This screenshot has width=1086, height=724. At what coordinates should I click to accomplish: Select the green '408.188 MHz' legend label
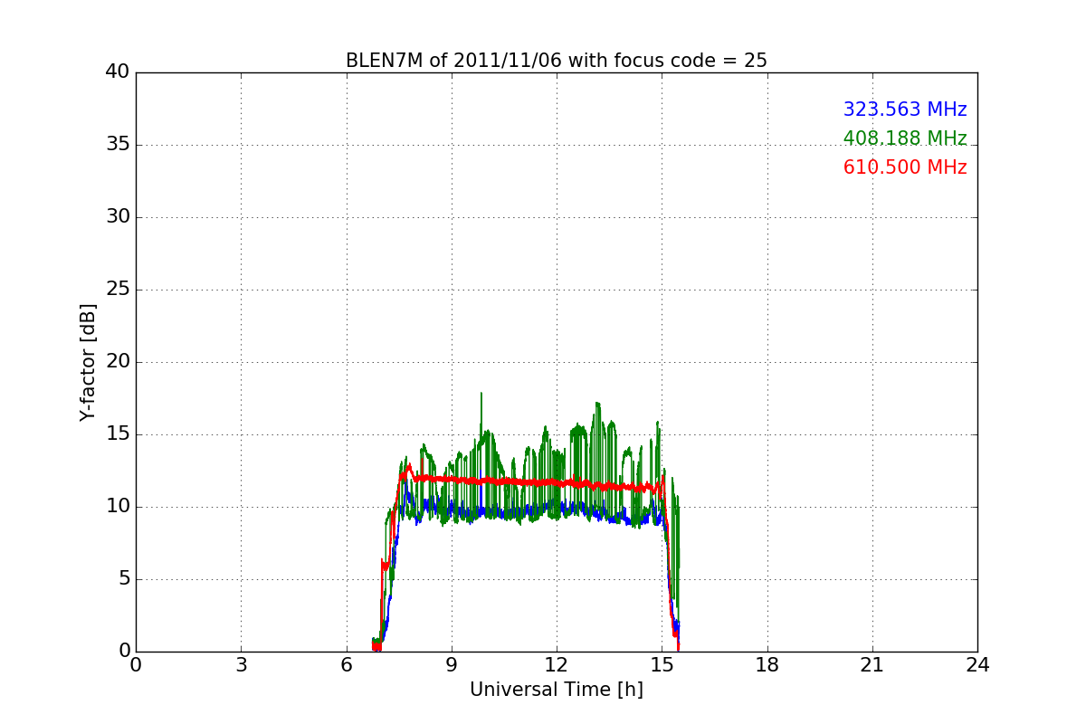(x=905, y=138)
